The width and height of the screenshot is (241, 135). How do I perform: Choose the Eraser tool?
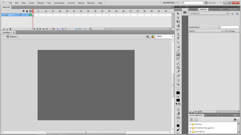[x=178, y=75]
